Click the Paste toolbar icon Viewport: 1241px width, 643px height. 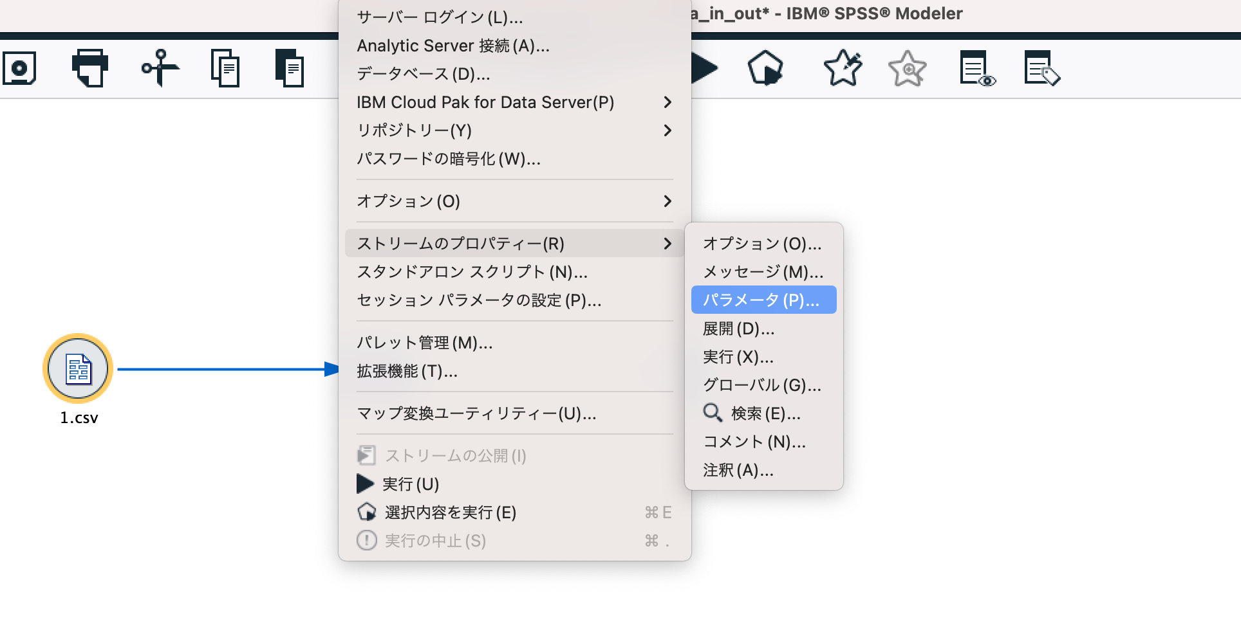click(x=290, y=68)
